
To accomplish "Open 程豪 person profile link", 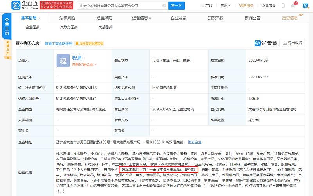I will pyautogui.click(x=77, y=58).
